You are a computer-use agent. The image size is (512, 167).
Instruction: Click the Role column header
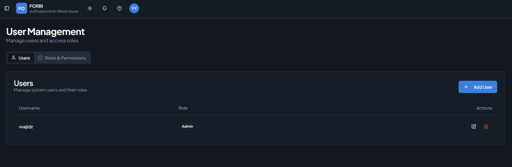tap(183, 108)
